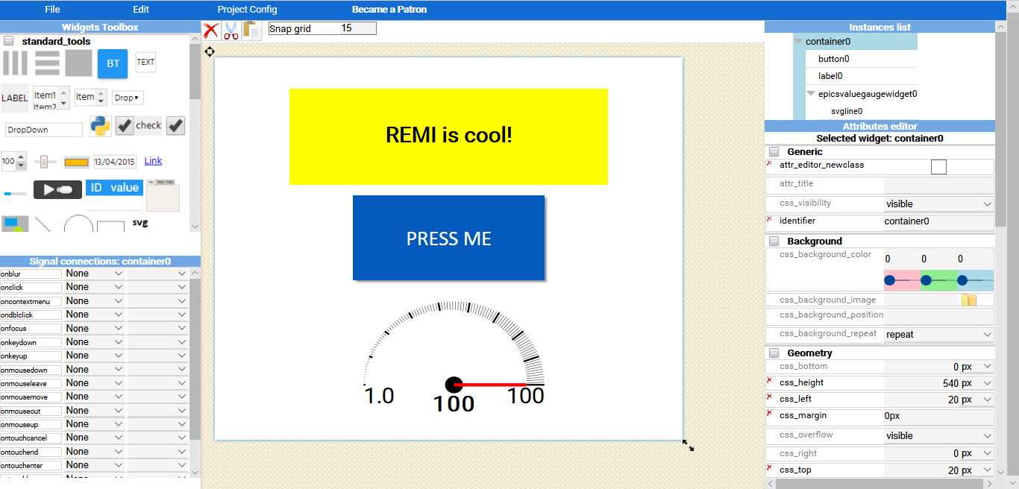The image size is (1019, 489).
Task: Collapse the standard_tools group
Action: [x=9, y=41]
